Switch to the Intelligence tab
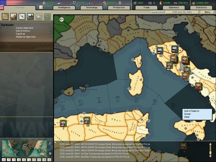The width and height of the screenshot is (216, 162). click(x=64, y=8)
